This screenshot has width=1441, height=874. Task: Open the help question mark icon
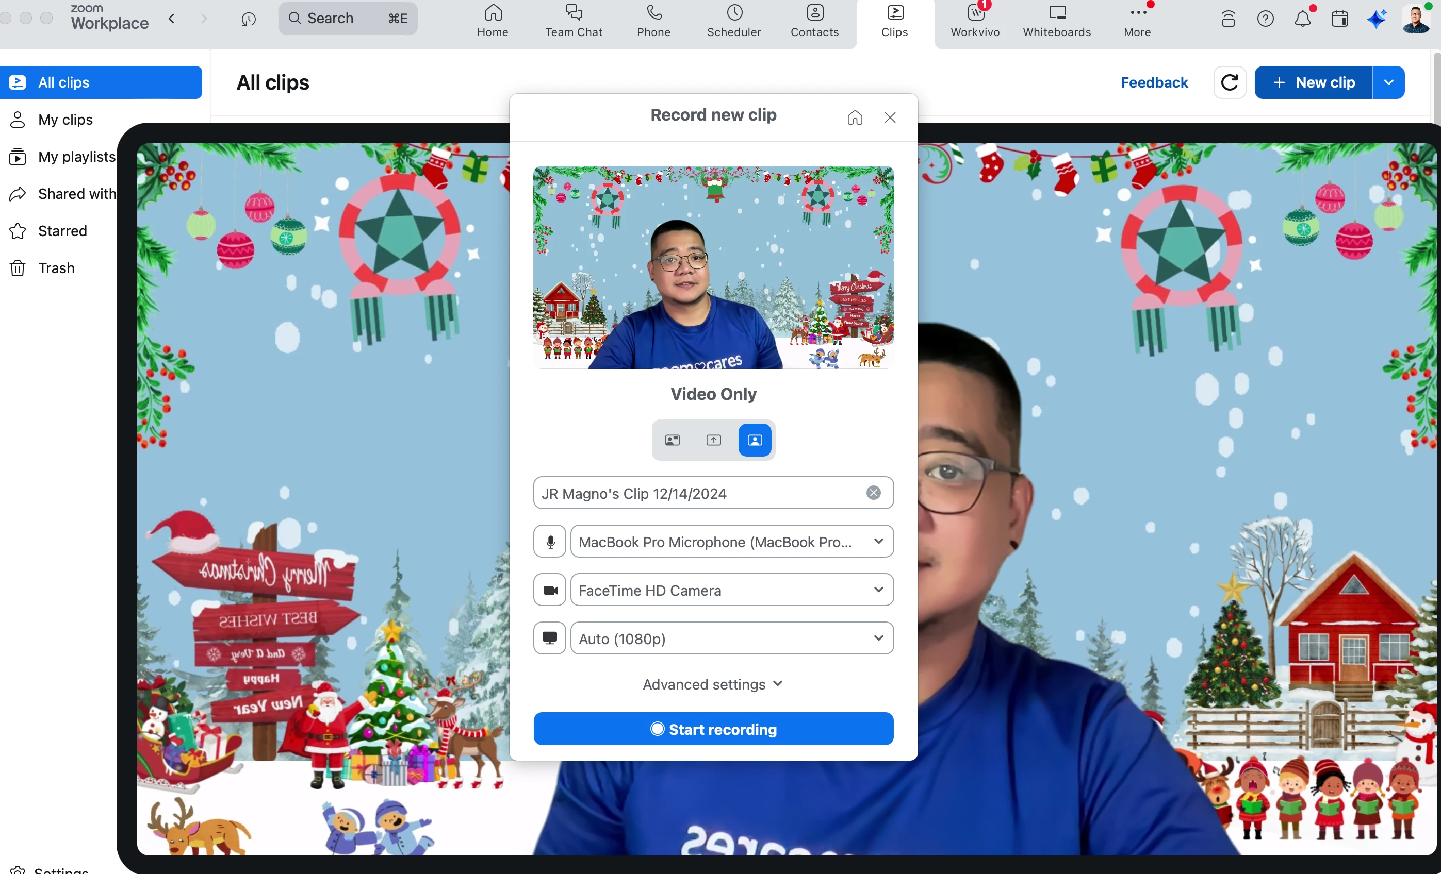pyautogui.click(x=1265, y=19)
